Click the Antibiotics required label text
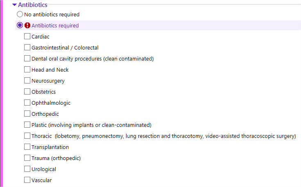The width and height of the screenshot is (301, 187). 55,25
